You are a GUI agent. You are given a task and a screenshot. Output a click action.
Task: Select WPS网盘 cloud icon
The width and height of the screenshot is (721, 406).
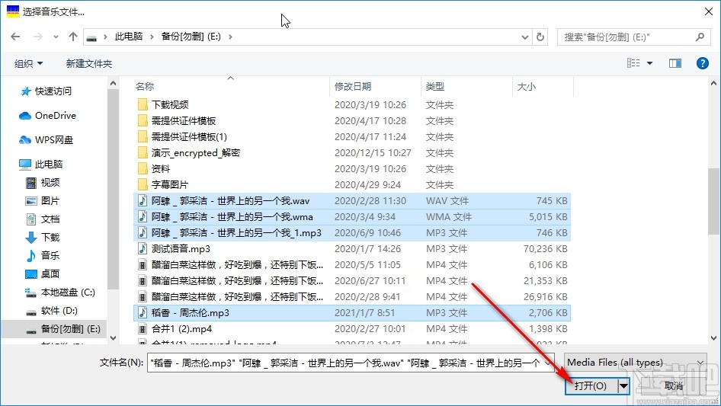pyautogui.click(x=25, y=140)
